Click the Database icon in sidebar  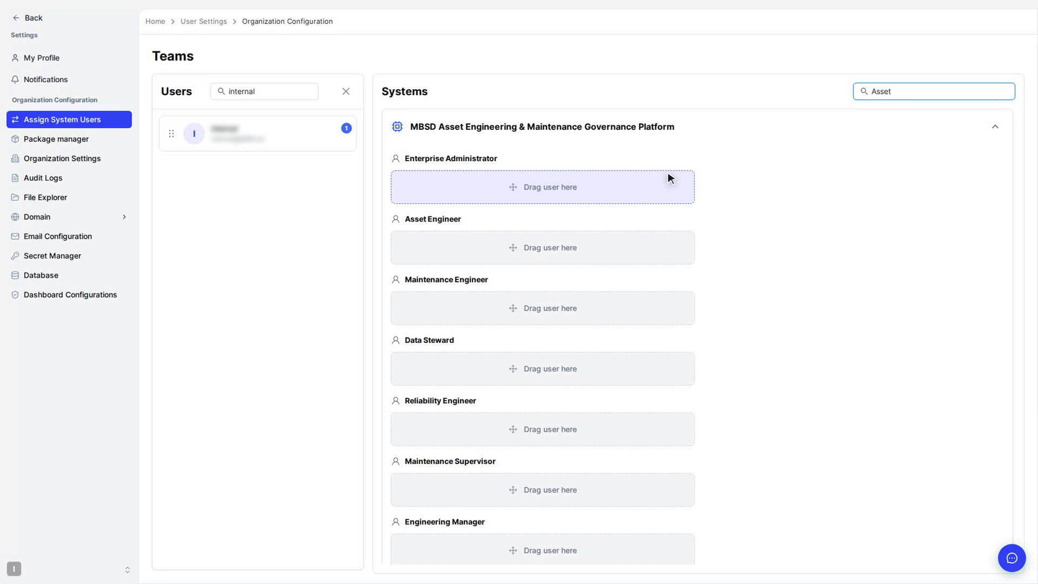15,275
